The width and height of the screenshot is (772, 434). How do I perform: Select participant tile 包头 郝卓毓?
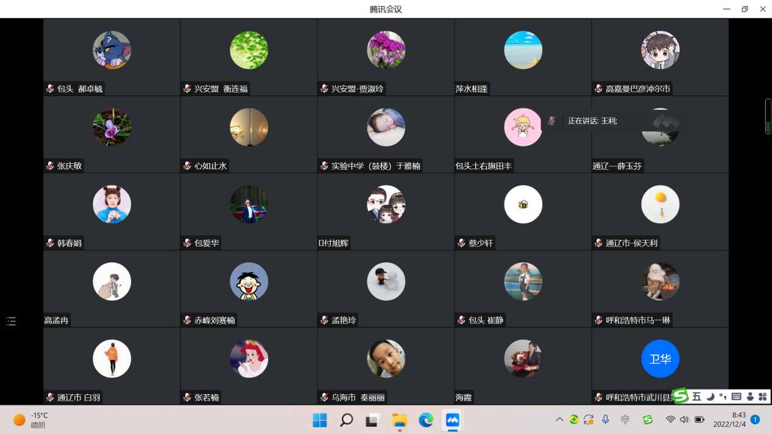112,57
